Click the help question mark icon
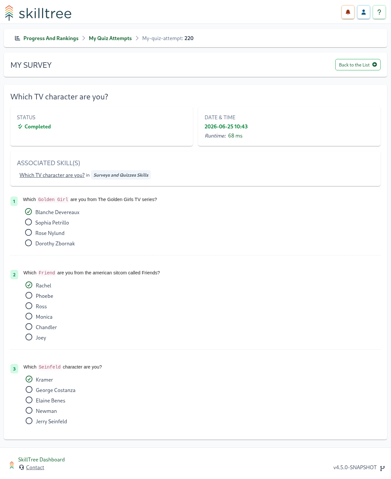This screenshot has height=479, width=391. (x=379, y=12)
